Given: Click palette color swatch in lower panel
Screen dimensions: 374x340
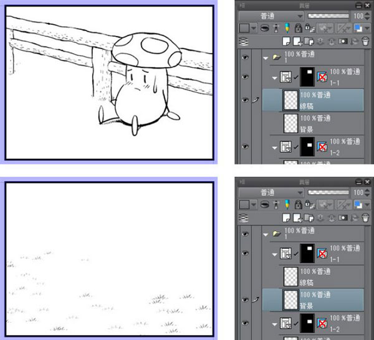Looking at the screenshot, I should tap(244, 205).
